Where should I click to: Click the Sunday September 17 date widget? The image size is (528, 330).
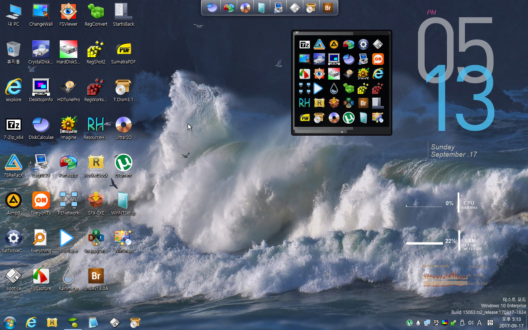[x=454, y=151]
